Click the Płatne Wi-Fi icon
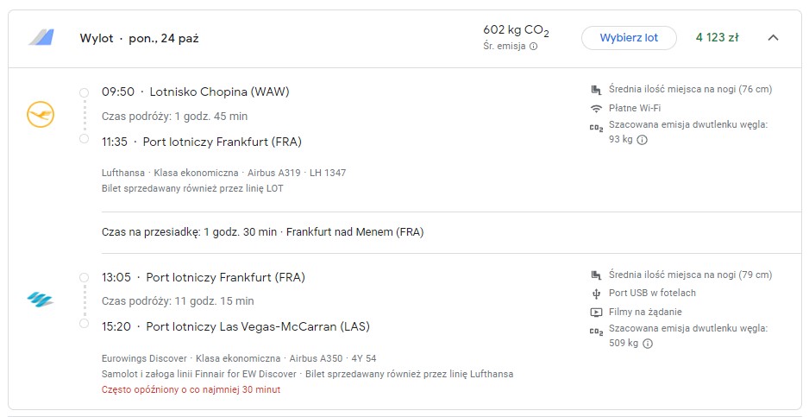Viewport: 809px width, 417px height. point(595,108)
